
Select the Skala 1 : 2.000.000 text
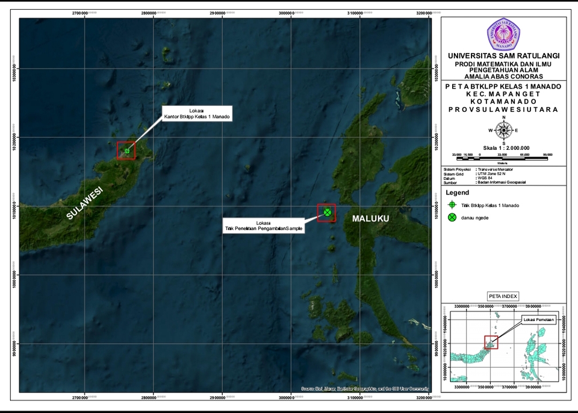pos(506,148)
